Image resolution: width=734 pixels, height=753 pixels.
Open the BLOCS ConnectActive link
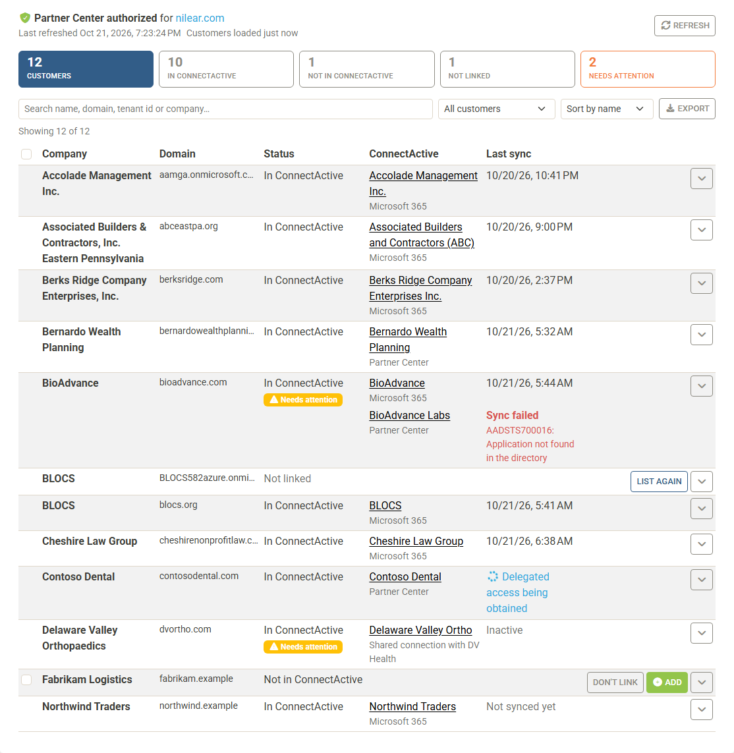click(x=385, y=506)
